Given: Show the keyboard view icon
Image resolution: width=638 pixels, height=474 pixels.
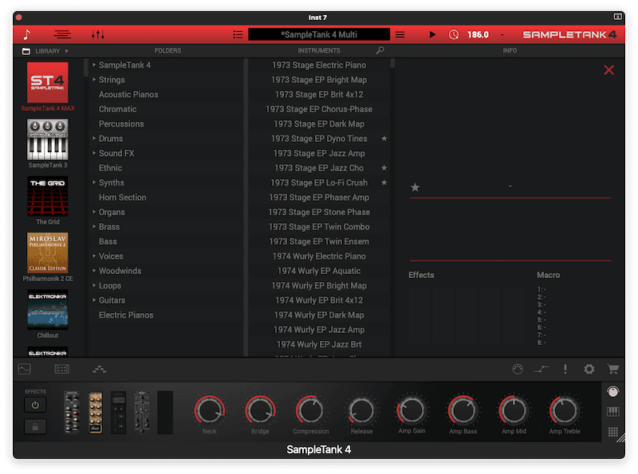Looking at the screenshot, I should tap(613, 412).
